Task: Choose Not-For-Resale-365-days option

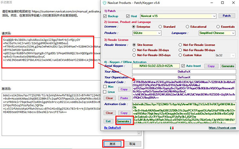Action: pos(134,55)
